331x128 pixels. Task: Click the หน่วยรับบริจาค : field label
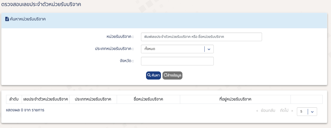(x=120, y=37)
